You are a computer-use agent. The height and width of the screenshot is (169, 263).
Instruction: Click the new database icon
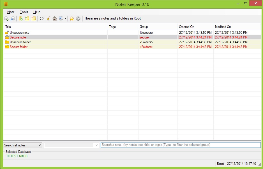click(x=6, y=19)
